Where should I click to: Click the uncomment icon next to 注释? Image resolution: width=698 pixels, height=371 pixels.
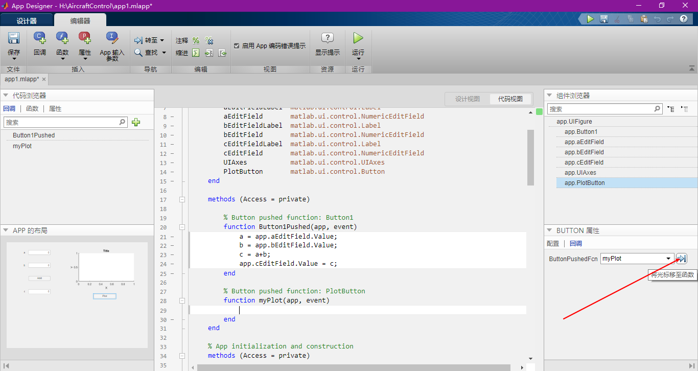(209, 40)
